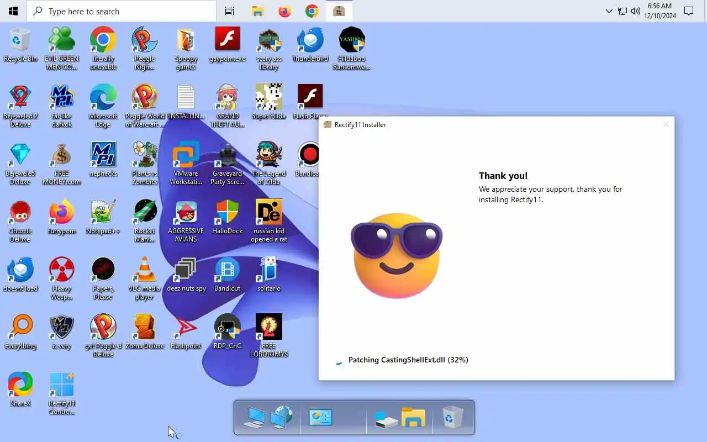Launch the 'literally unusable' Chrome shortcut
This screenshot has height=442, width=707.
tap(103, 49)
